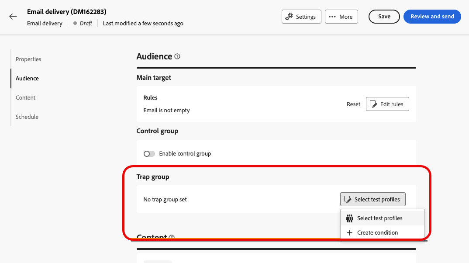Click the Content help question mark icon
Viewport: 469px width, 263px height.
pos(172,238)
